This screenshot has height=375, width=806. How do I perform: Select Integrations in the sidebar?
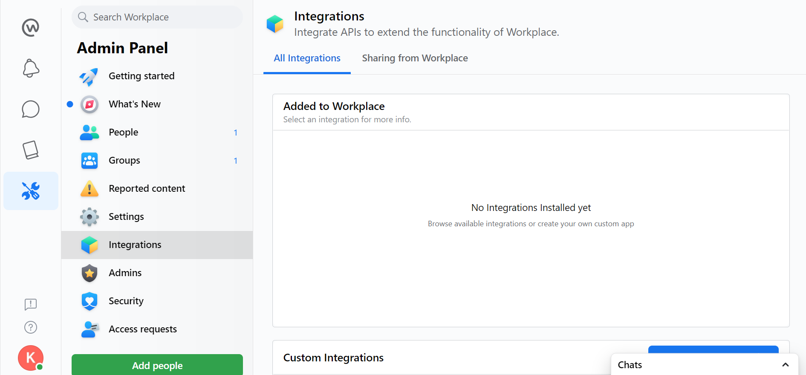pyautogui.click(x=157, y=245)
